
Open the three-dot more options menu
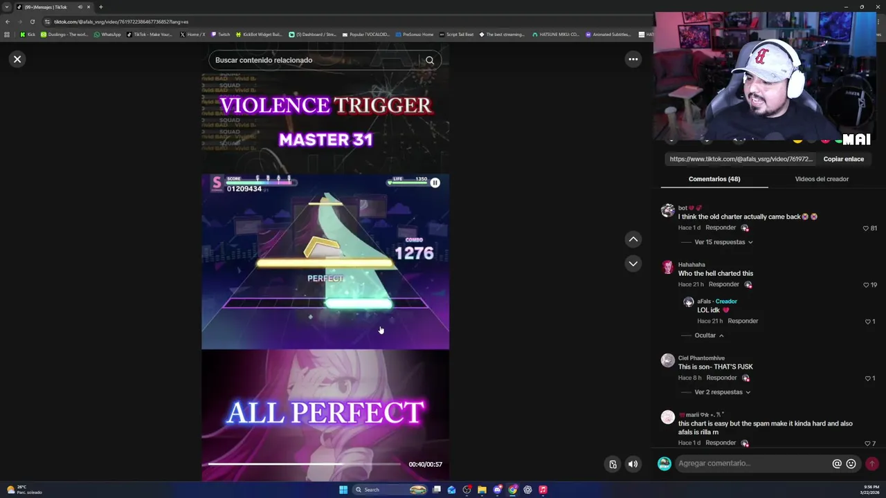pos(633,59)
